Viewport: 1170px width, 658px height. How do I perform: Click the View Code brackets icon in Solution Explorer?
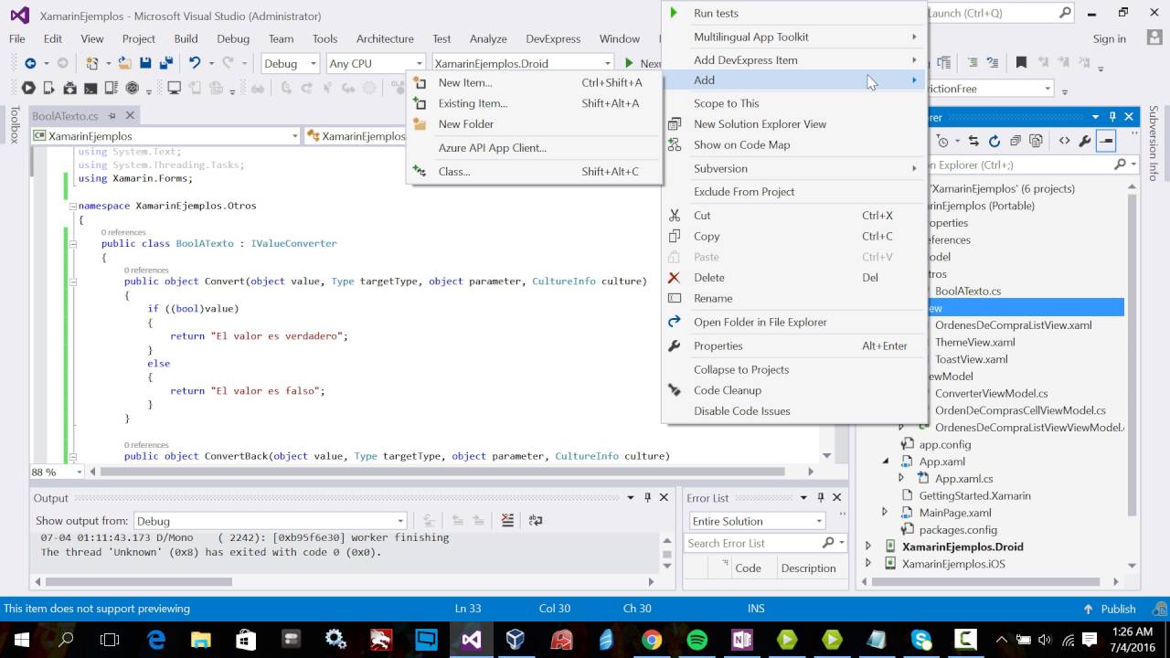tap(1064, 141)
